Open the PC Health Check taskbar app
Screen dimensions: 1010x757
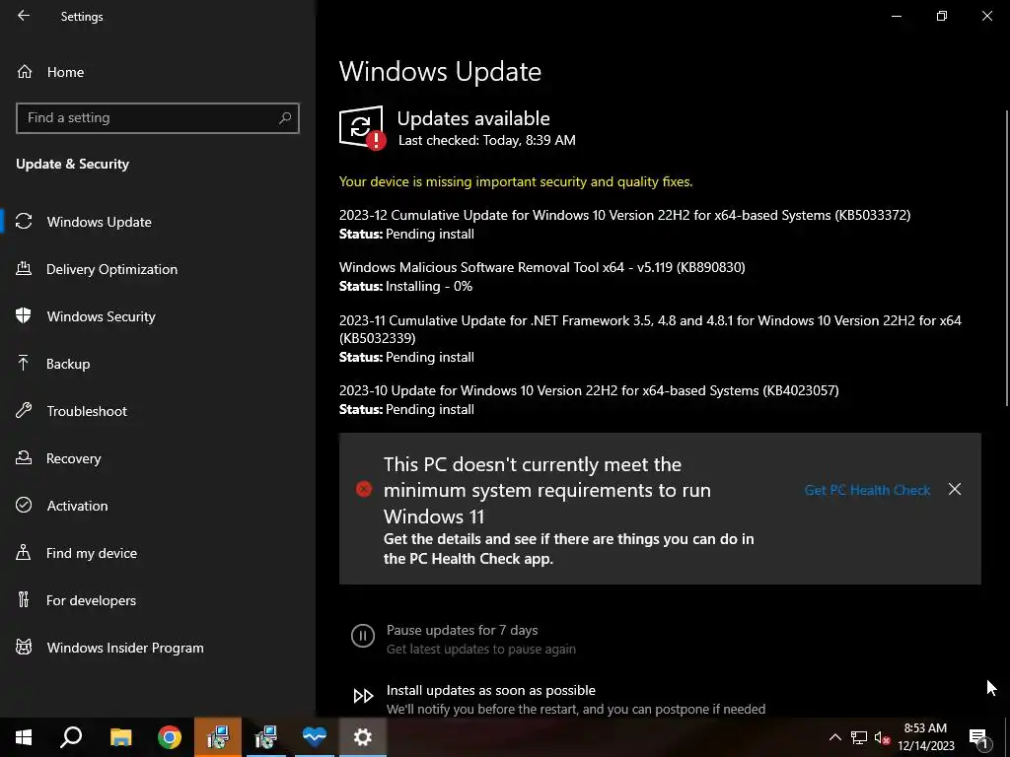click(x=315, y=737)
